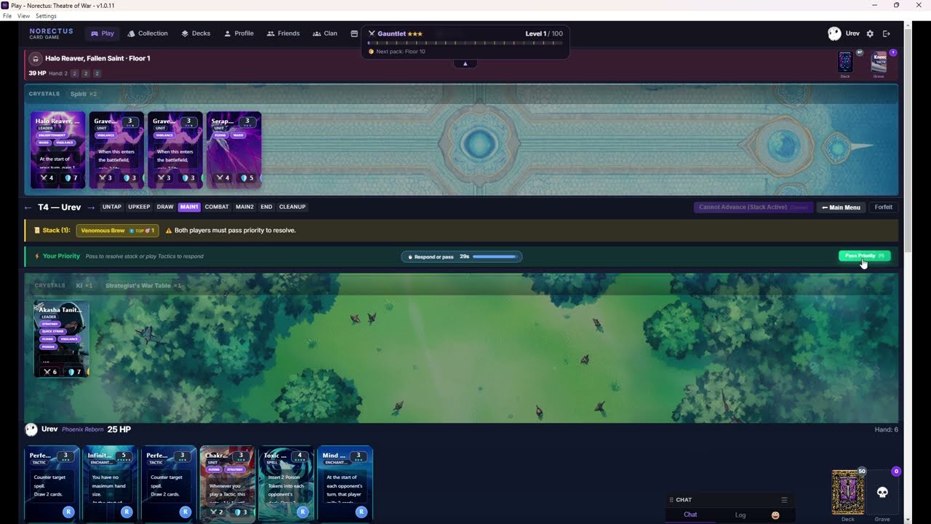The width and height of the screenshot is (931, 524).
Task: Open the Clan tab
Action: tap(325, 33)
